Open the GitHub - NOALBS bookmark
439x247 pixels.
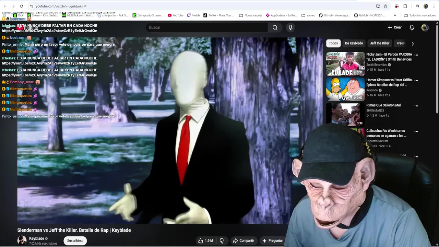(x=370, y=15)
